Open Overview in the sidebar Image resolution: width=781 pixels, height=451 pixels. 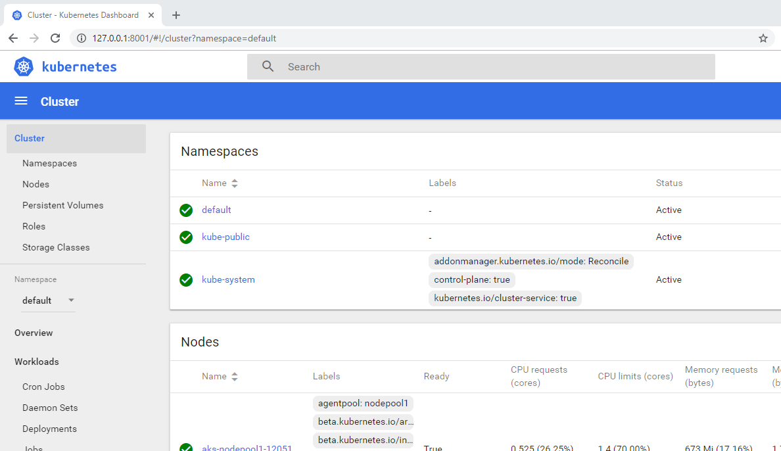[34, 333]
